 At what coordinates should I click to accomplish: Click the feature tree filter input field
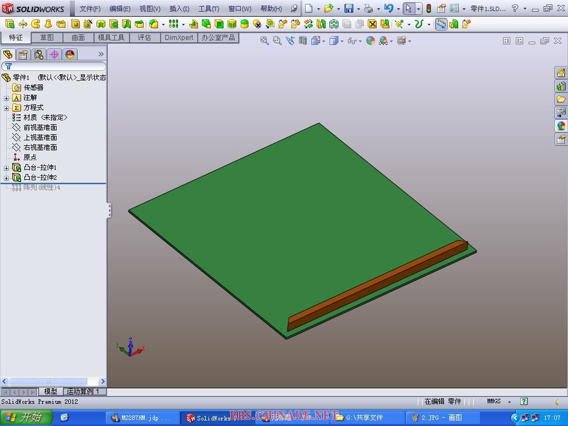click(x=55, y=66)
